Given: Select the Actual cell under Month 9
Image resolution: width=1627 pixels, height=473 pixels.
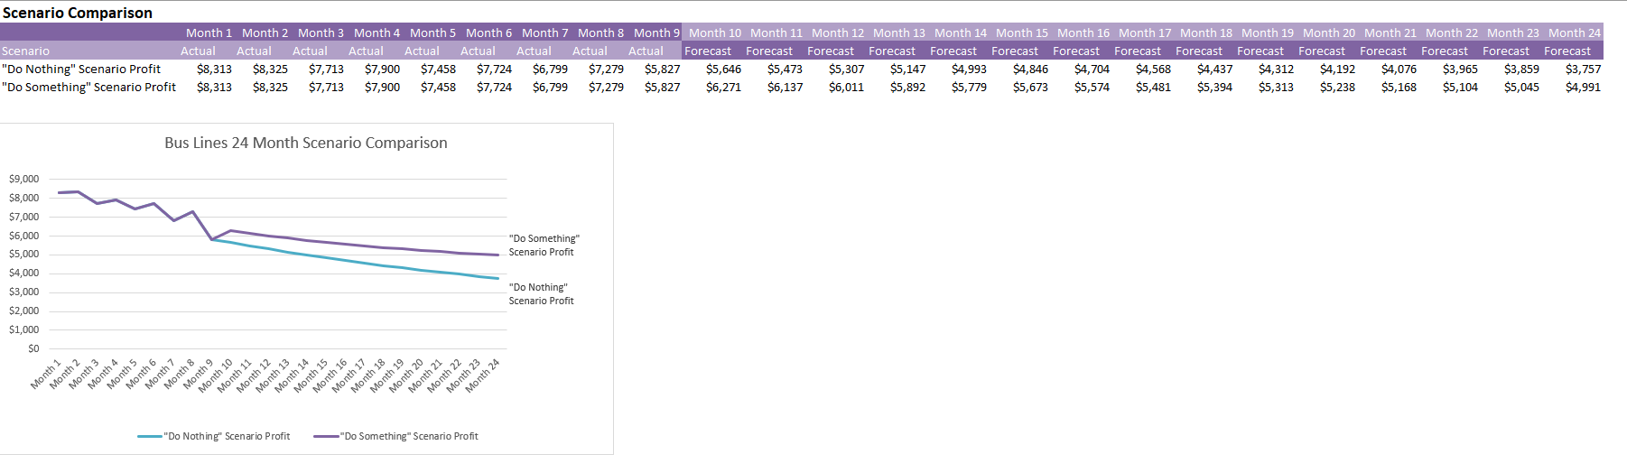Looking at the screenshot, I should point(646,51).
